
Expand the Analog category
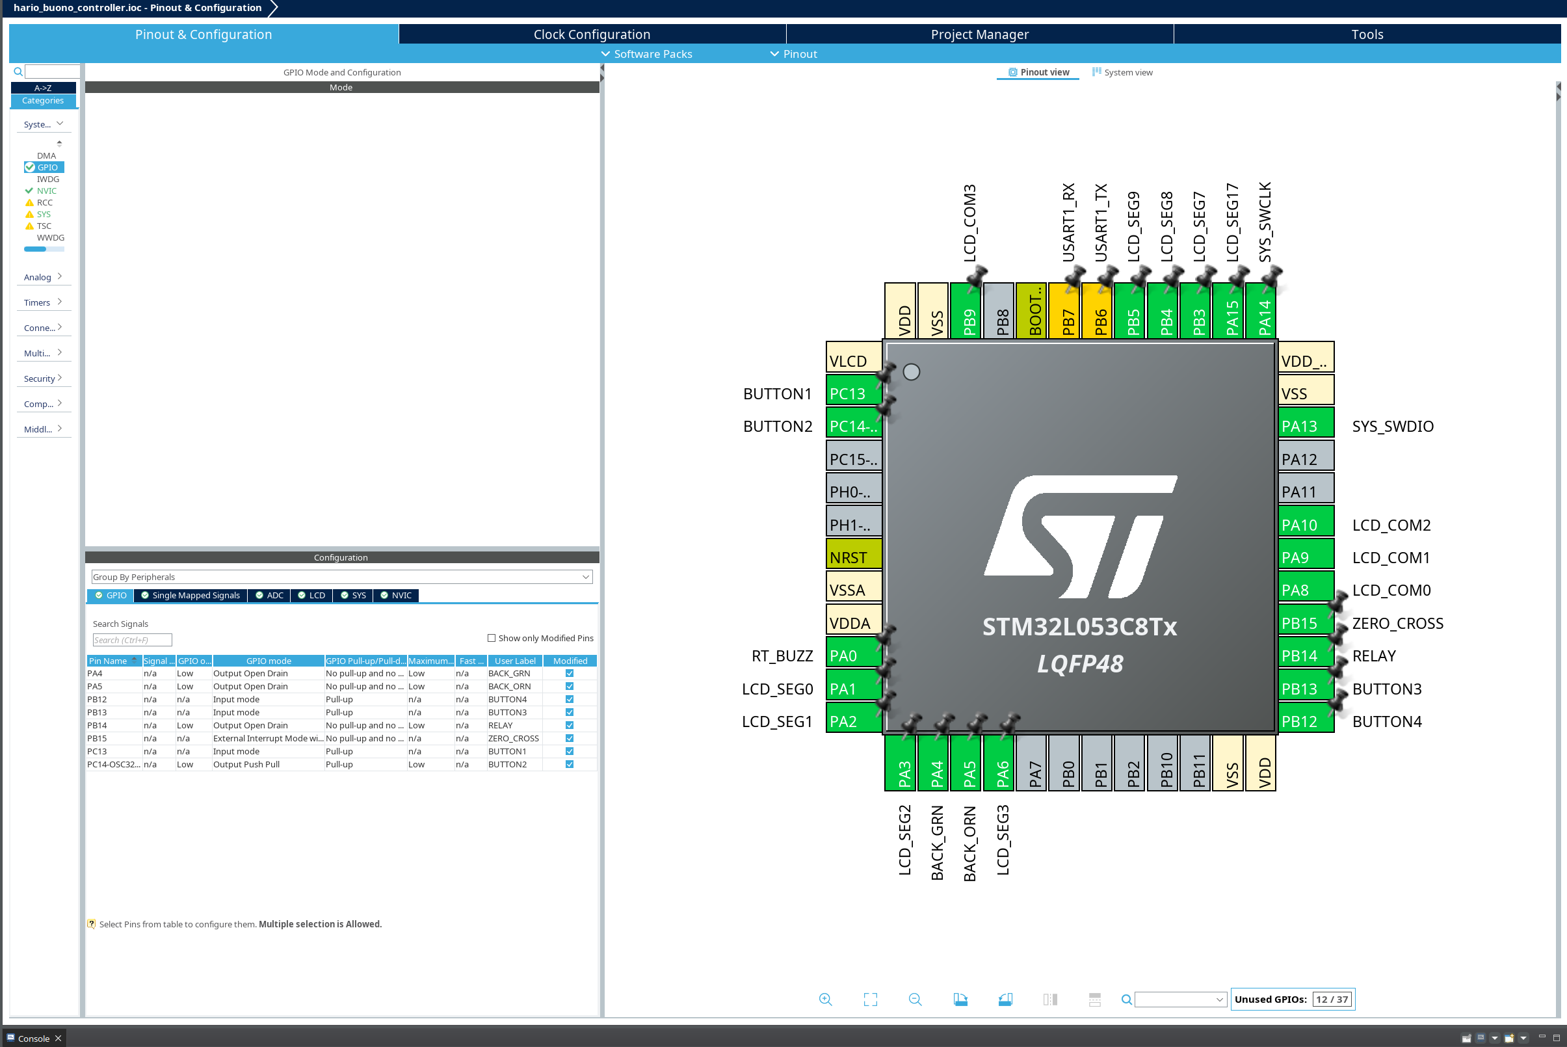click(43, 277)
